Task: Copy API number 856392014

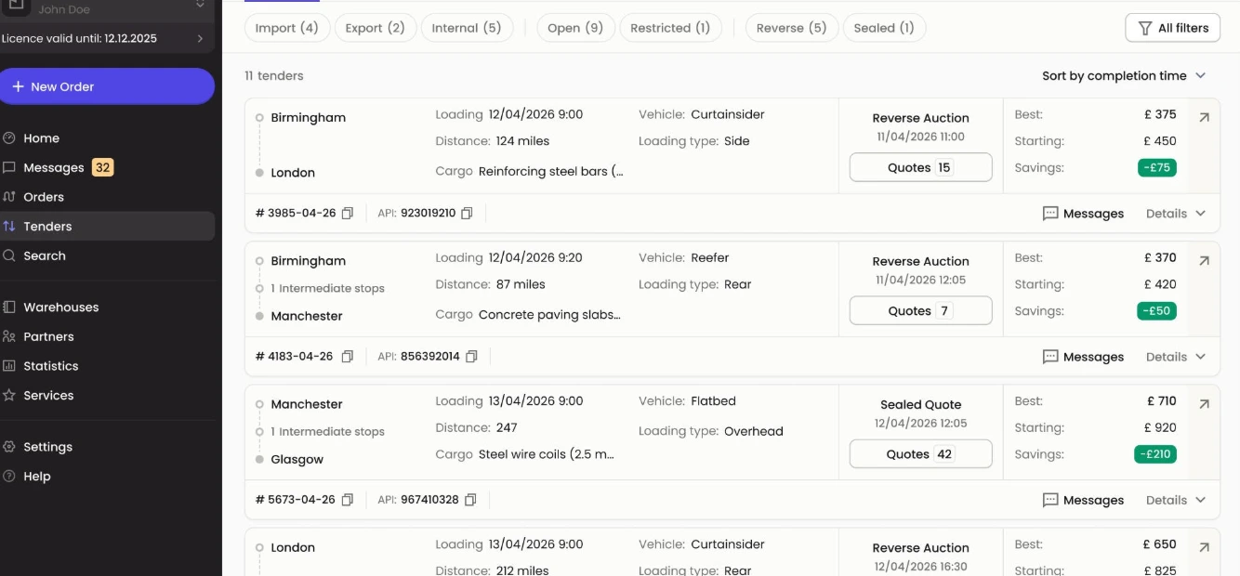Action: pos(471,357)
